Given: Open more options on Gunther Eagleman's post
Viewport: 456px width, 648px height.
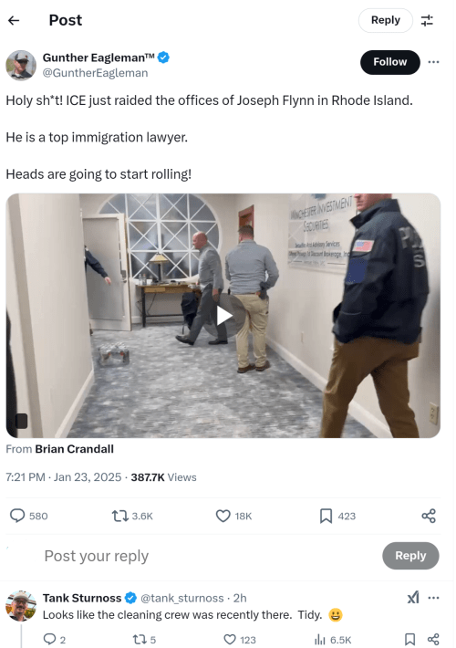Looking at the screenshot, I should click(x=433, y=62).
